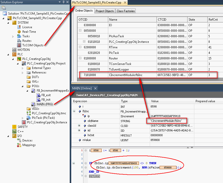The image size is (223, 183).
Task: Click the Solution Explorer toolbar properties icon
Action: (x=4, y=8)
